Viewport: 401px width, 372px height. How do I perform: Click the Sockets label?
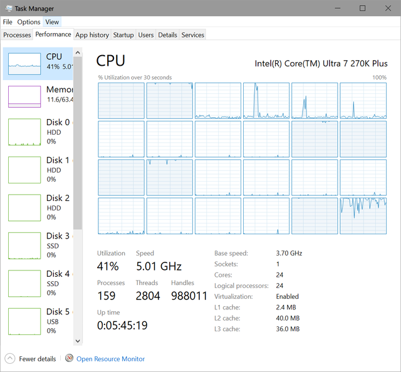click(226, 264)
